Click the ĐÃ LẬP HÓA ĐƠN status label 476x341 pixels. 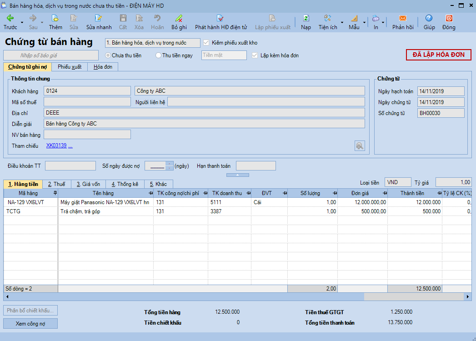coord(438,55)
